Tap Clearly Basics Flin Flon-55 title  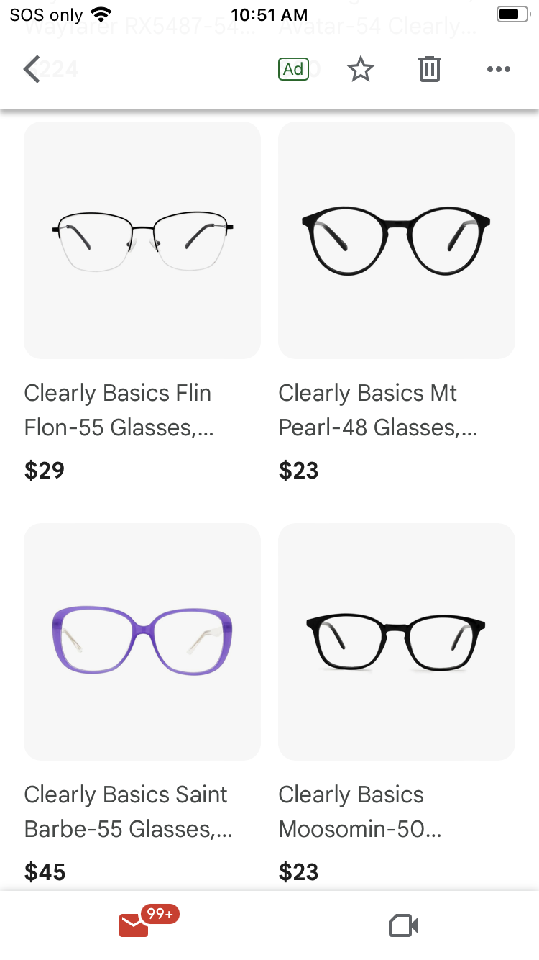point(119,410)
